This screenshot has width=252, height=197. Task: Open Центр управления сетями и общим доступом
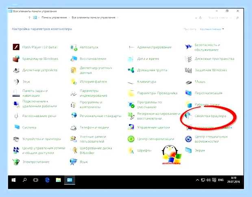44,150
